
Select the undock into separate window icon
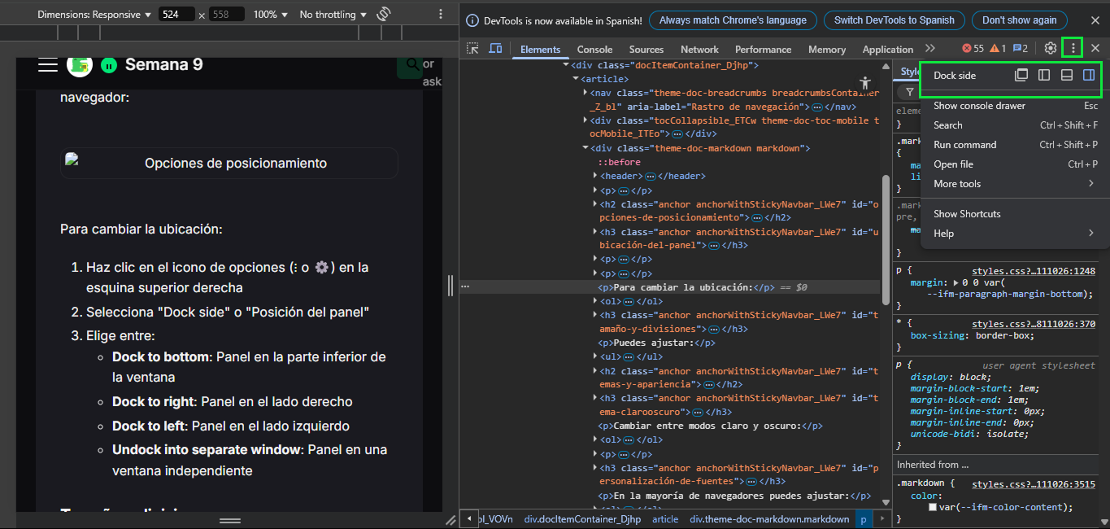[1021, 76]
